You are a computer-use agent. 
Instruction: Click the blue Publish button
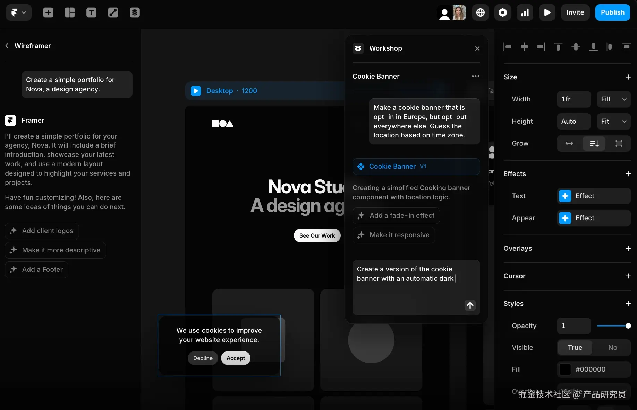pos(613,12)
